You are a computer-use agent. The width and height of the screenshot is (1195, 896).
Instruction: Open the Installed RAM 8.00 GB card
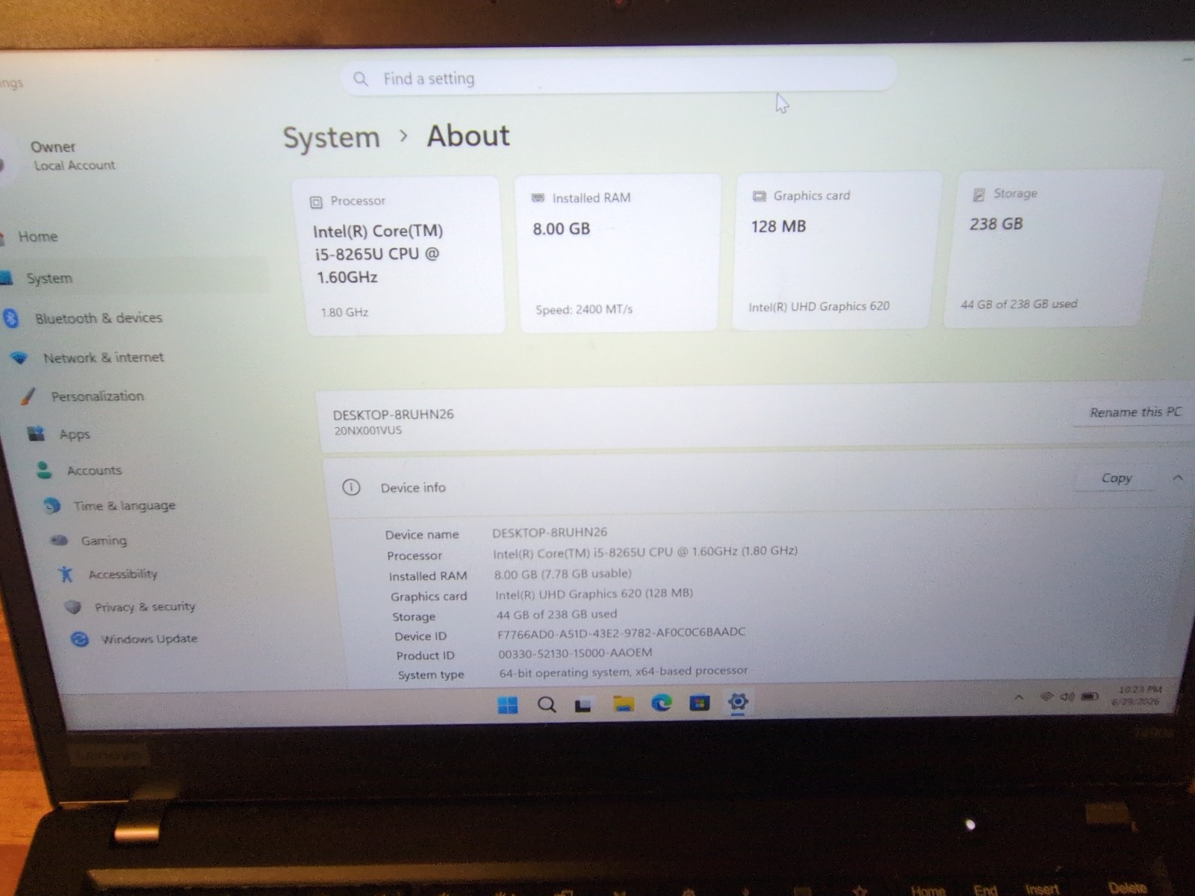tap(618, 253)
